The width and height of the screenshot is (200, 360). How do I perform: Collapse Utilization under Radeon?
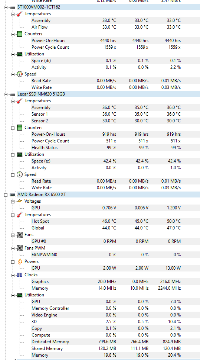coord(13,295)
